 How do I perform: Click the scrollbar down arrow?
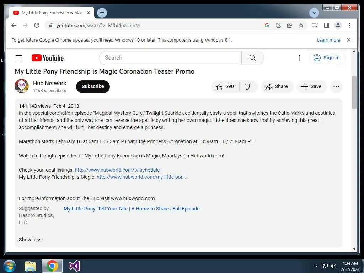click(x=354, y=249)
